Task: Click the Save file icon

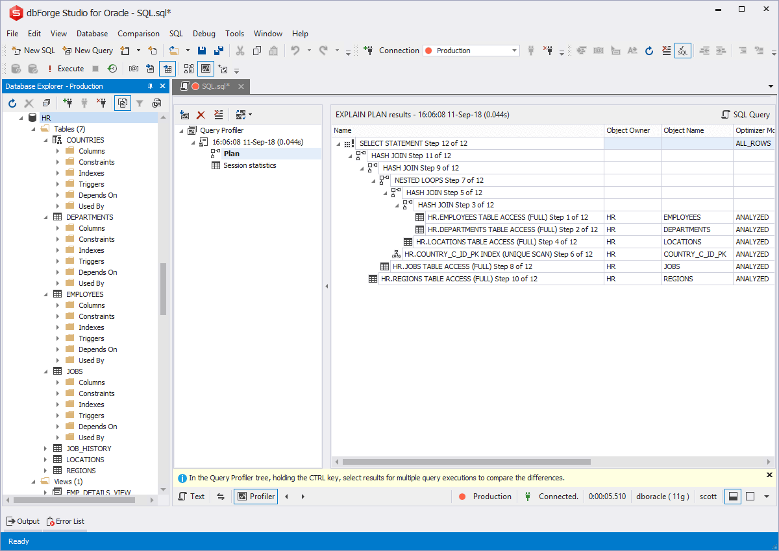Action: [x=202, y=51]
